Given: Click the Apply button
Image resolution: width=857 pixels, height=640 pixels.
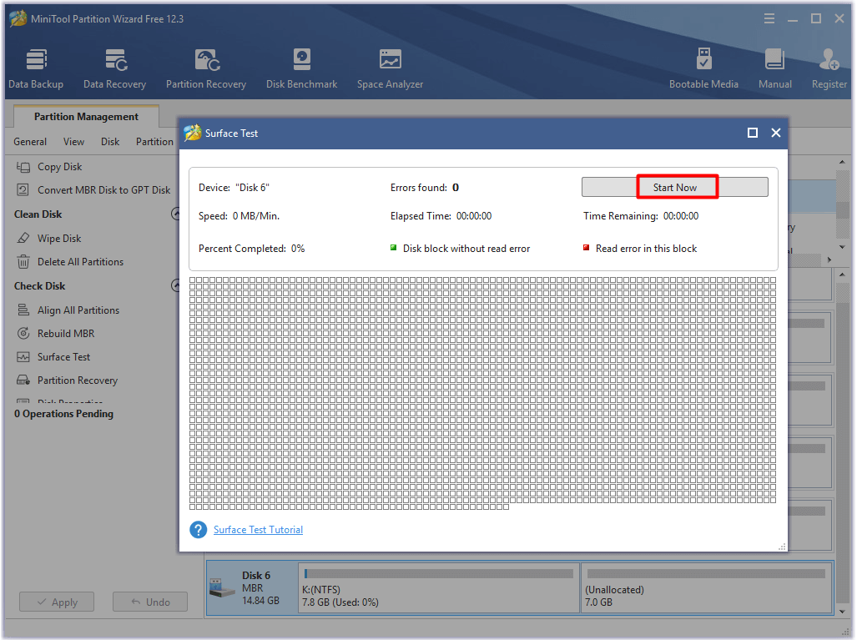Looking at the screenshot, I should (x=57, y=602).
